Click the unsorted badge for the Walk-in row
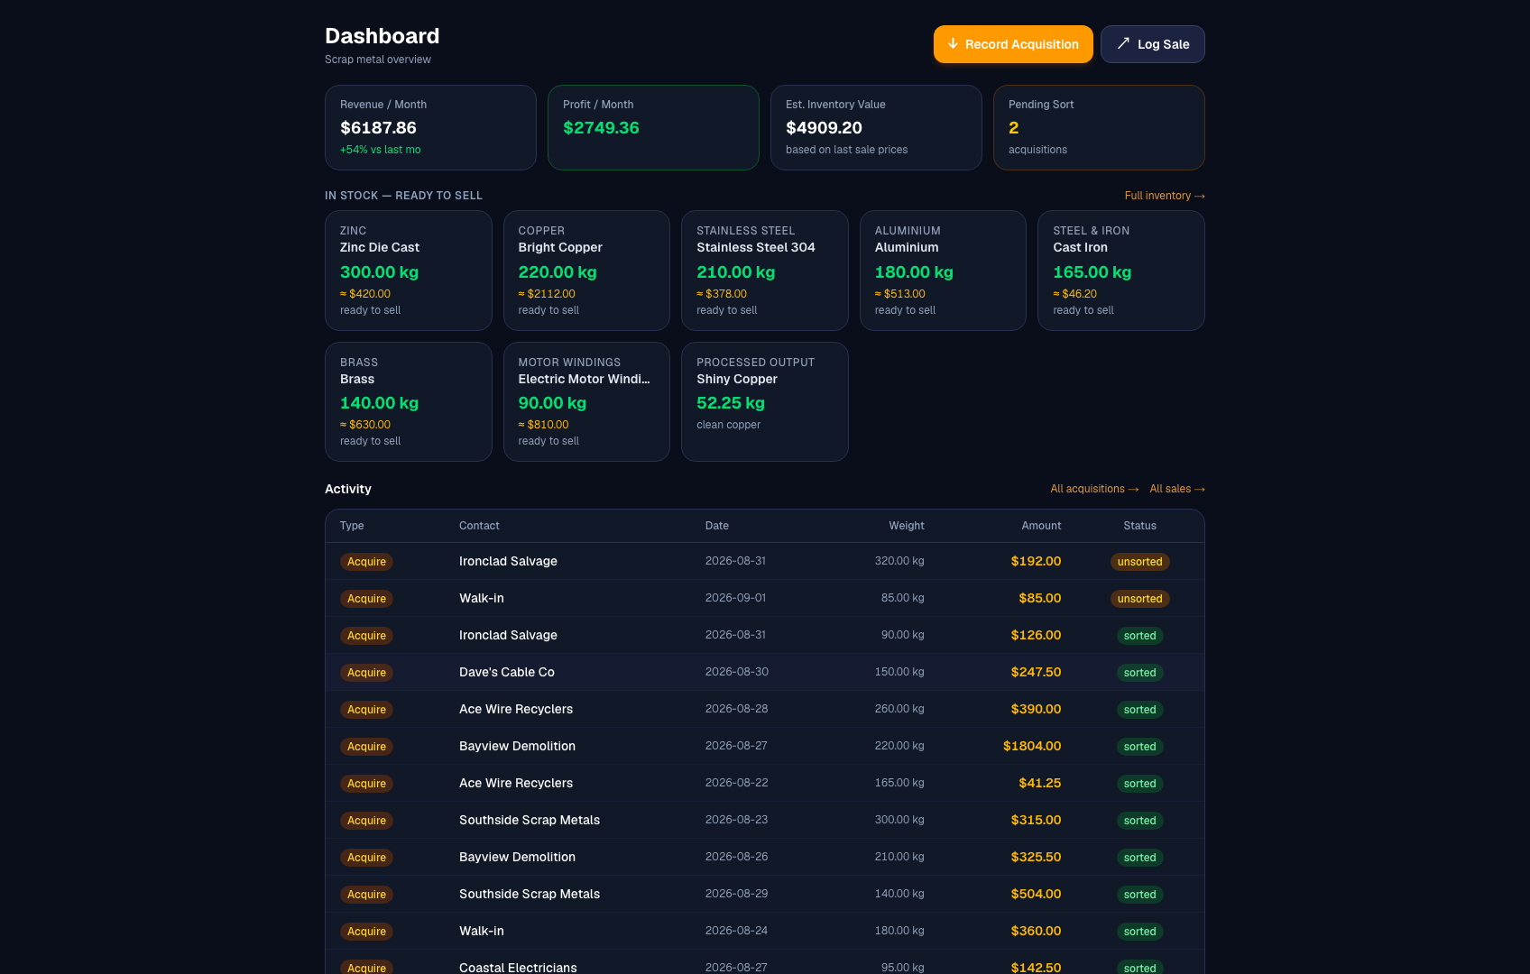The image size is (1530, 974). click(x=1139, y=599)
